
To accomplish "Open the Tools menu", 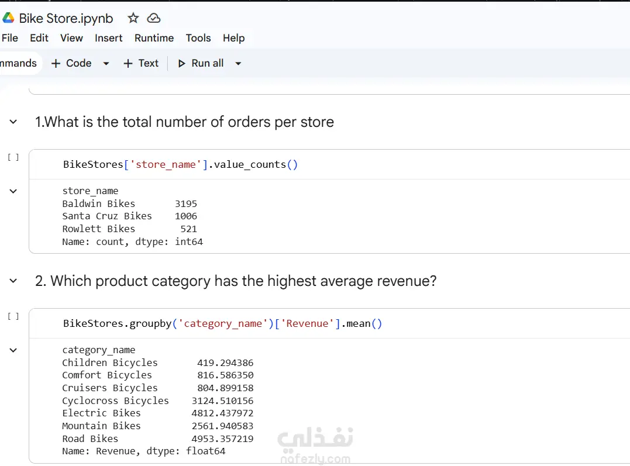I will pos(198,38).
